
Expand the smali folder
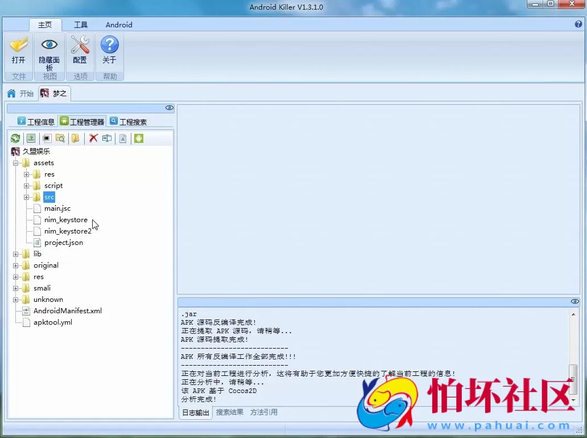(x=17, y=288)
